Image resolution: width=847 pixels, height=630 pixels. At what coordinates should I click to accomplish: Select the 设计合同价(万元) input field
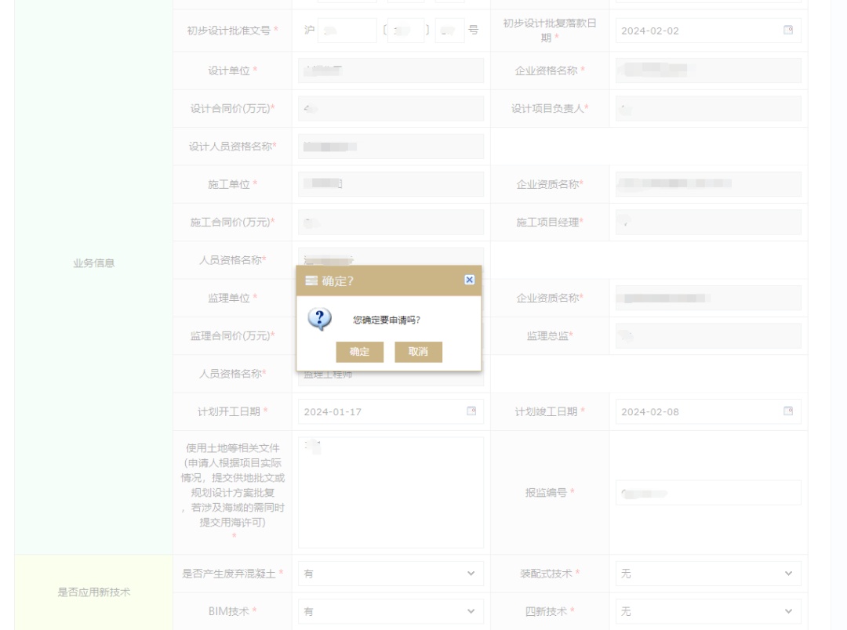coord(391,109)
